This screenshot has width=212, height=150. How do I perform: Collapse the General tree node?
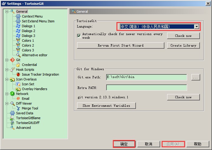click(7, 11)
